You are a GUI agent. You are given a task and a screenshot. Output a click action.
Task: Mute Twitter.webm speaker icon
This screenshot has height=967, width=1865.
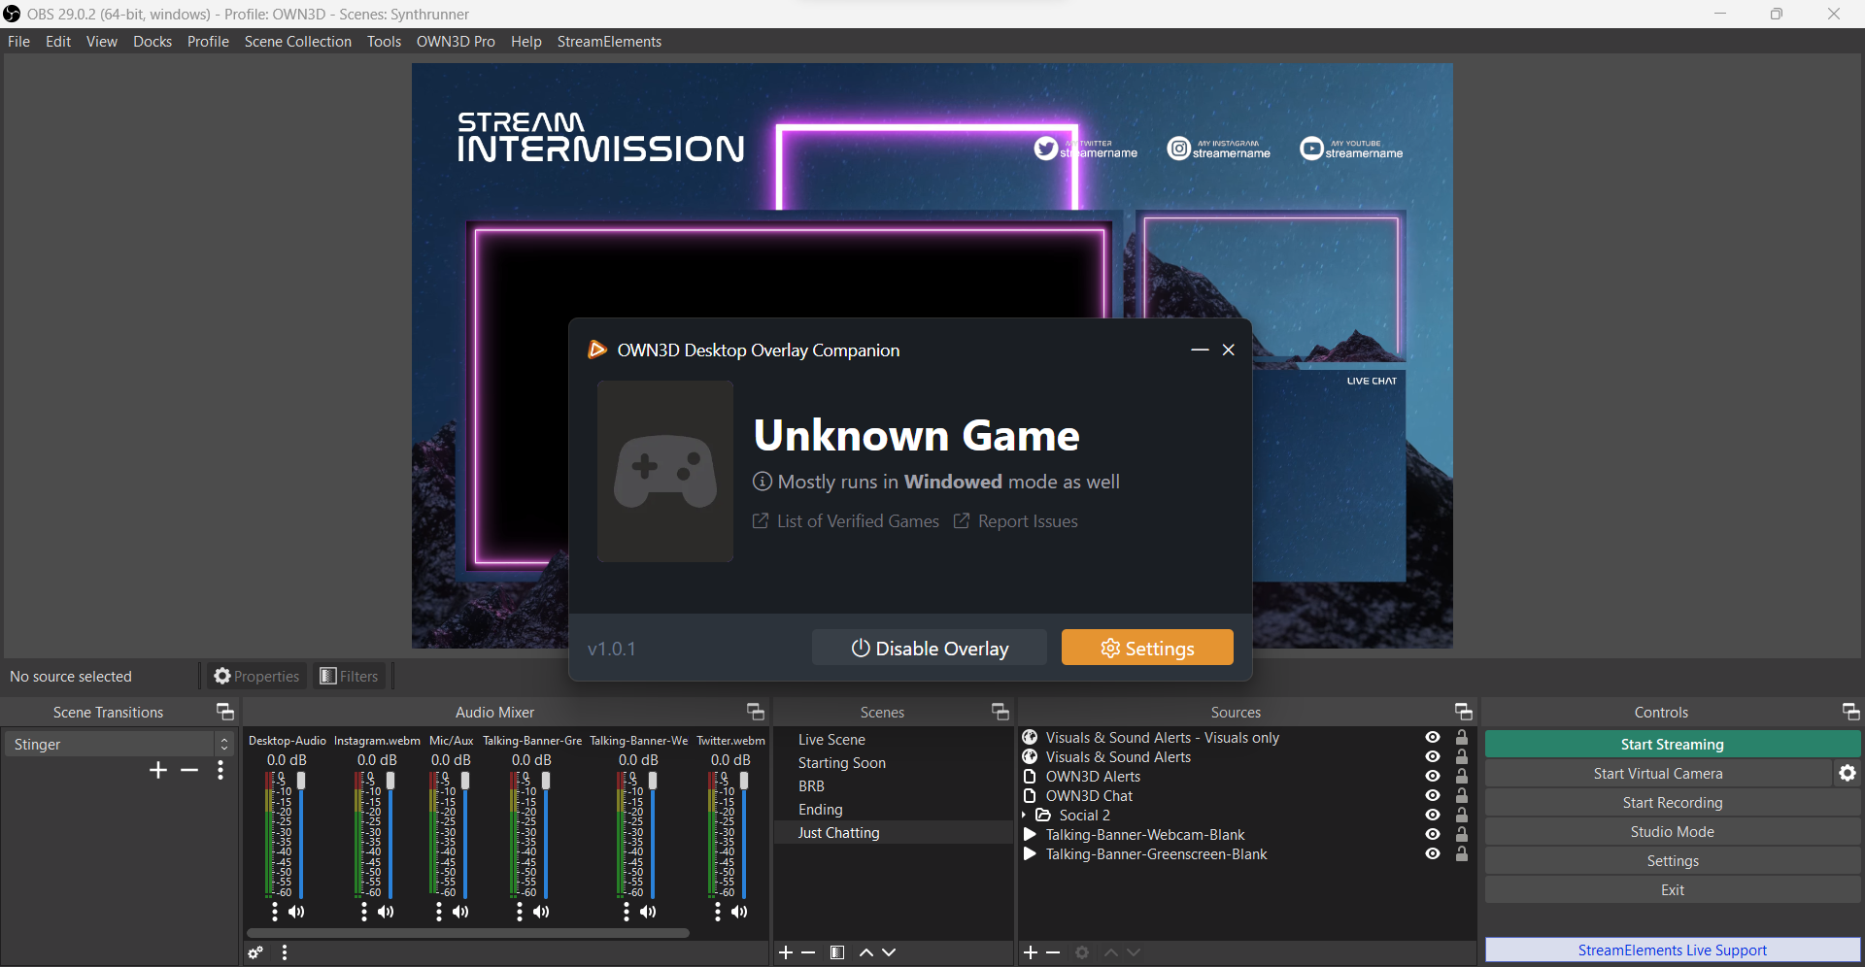739,912
